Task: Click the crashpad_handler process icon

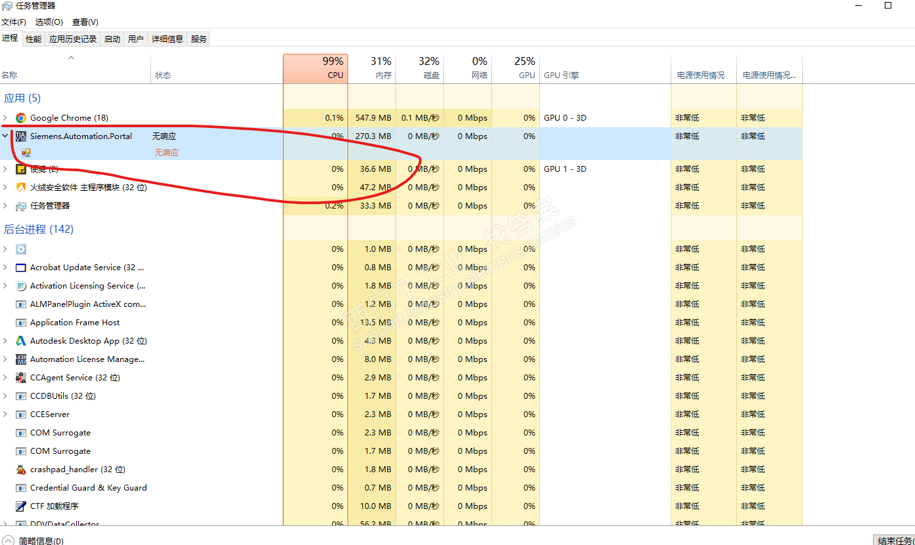Action: pyautogui.click(x=21, y=470)
